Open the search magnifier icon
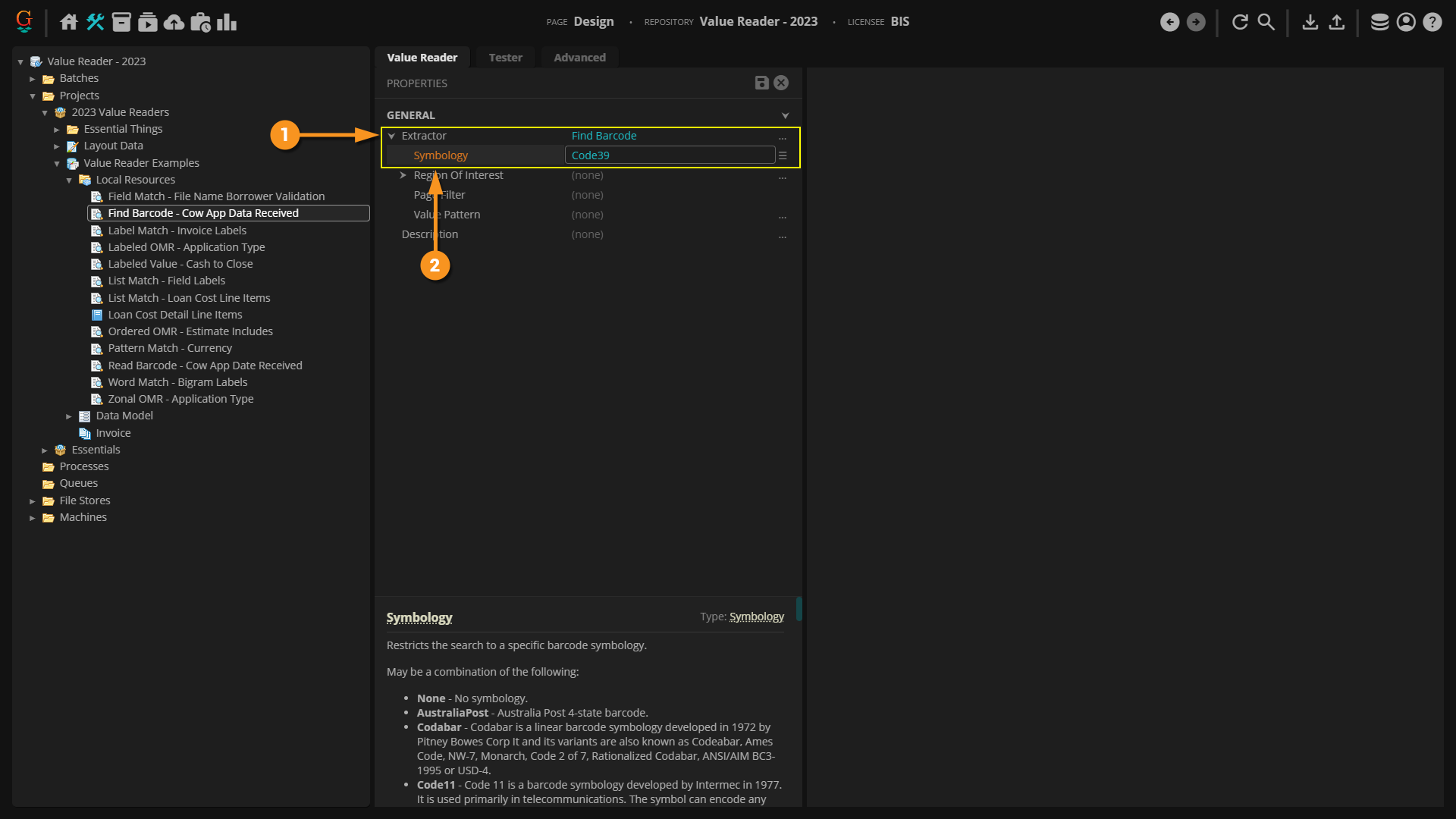The height and width of the screenshot is (819, 1456). click(x=1266, y=22)
